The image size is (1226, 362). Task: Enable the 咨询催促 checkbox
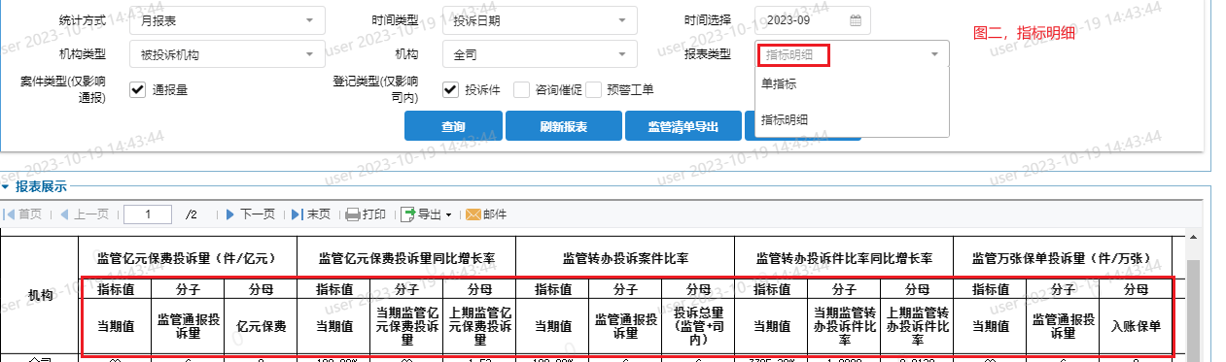point(521,90)
